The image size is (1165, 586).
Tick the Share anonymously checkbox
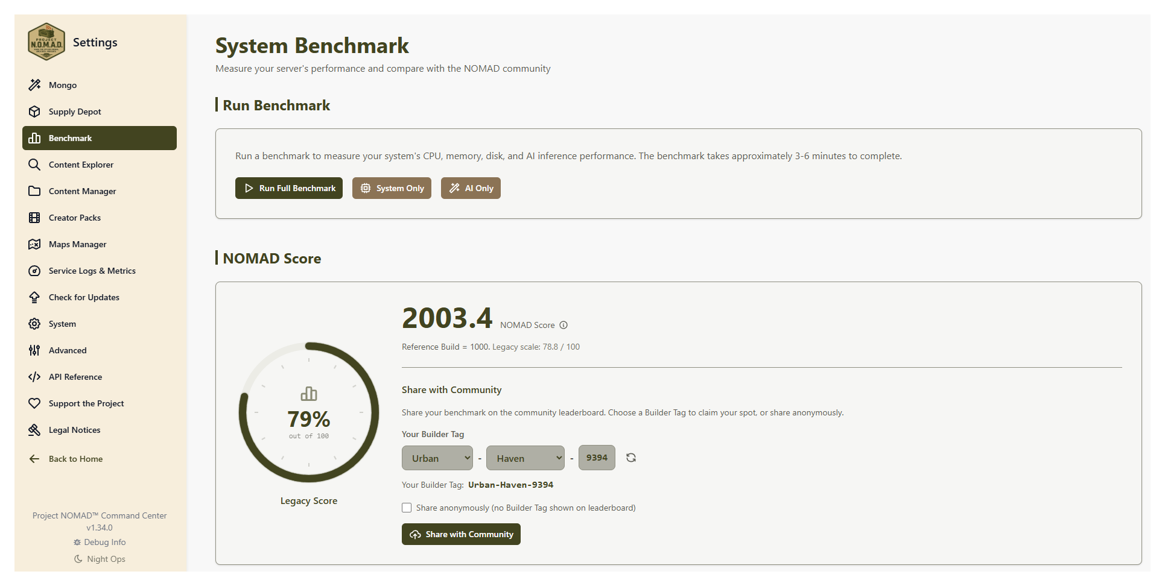pos(407,508)
